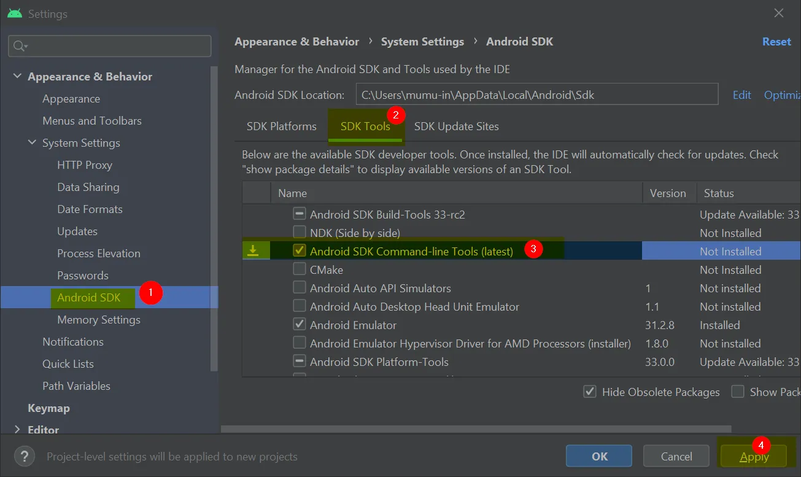The image size is (801, 477).
Task: Open Menus and Toolbars settings
Action: (92, 121)
